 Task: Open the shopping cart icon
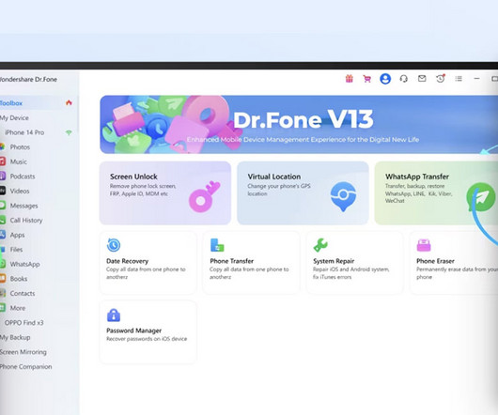(x=367, y=79)
